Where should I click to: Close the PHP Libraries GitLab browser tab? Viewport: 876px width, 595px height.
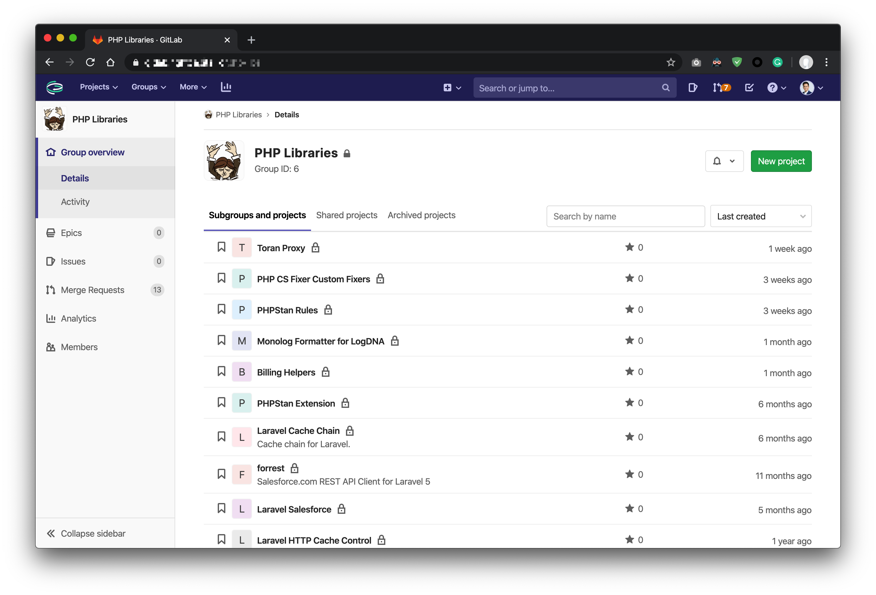(x=227, y=40)
